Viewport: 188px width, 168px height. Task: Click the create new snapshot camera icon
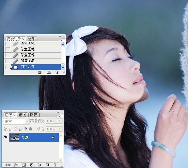49,72
